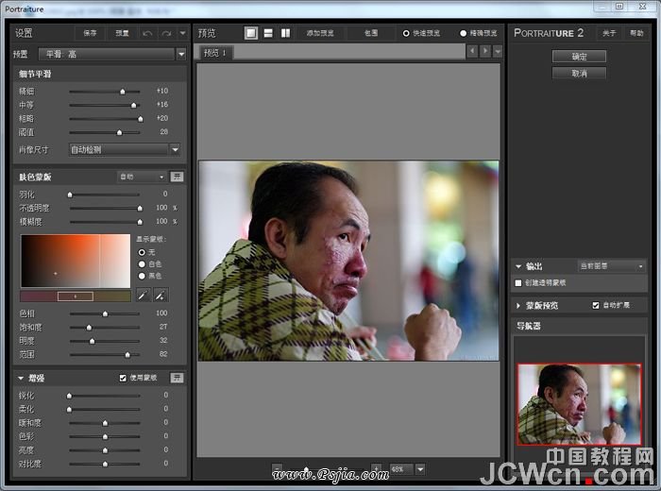
Task: Pick the skin tone eyedropper tool
Action: pyautogui.click(x=143, y=296)
